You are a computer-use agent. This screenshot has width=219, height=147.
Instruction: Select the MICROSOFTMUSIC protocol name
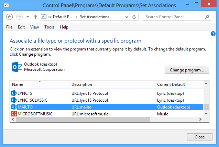pos(35,114)
